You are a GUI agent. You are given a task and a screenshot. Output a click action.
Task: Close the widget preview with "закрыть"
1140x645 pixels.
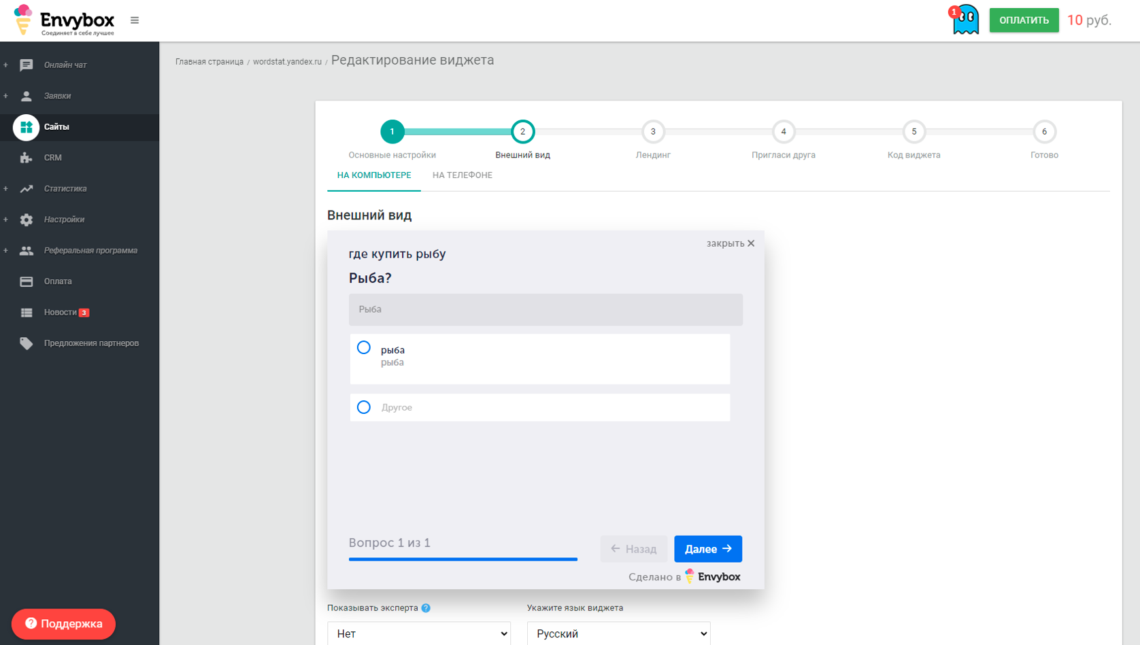point(730,243)
